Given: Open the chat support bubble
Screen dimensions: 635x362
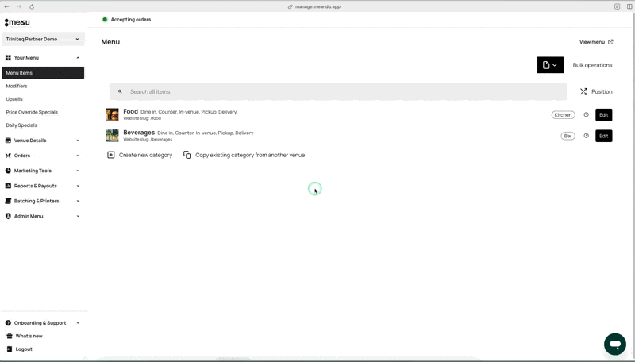Looking at the screenshot, I should coord(615,345).
